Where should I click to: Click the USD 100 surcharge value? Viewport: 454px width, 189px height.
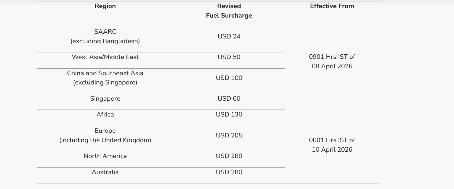[x=229, y=78]
